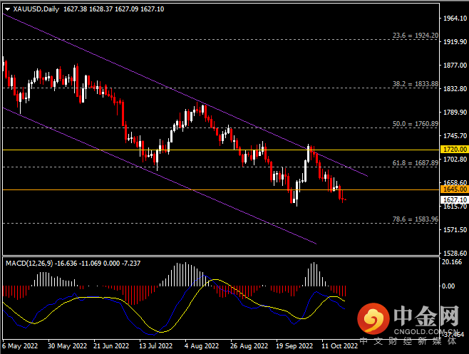Click the 61.8 = 1687.89 Fibonacci label
469x354 pixels.
pyautogui.click(x=415, y=162)
